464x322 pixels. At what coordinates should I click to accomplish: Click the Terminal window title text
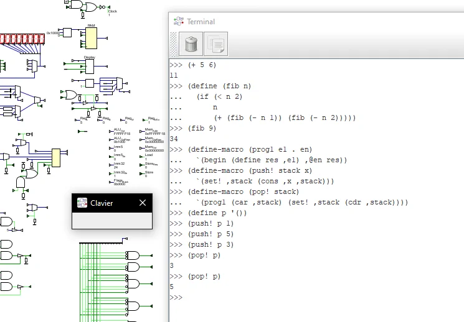(x=201, y=22)
